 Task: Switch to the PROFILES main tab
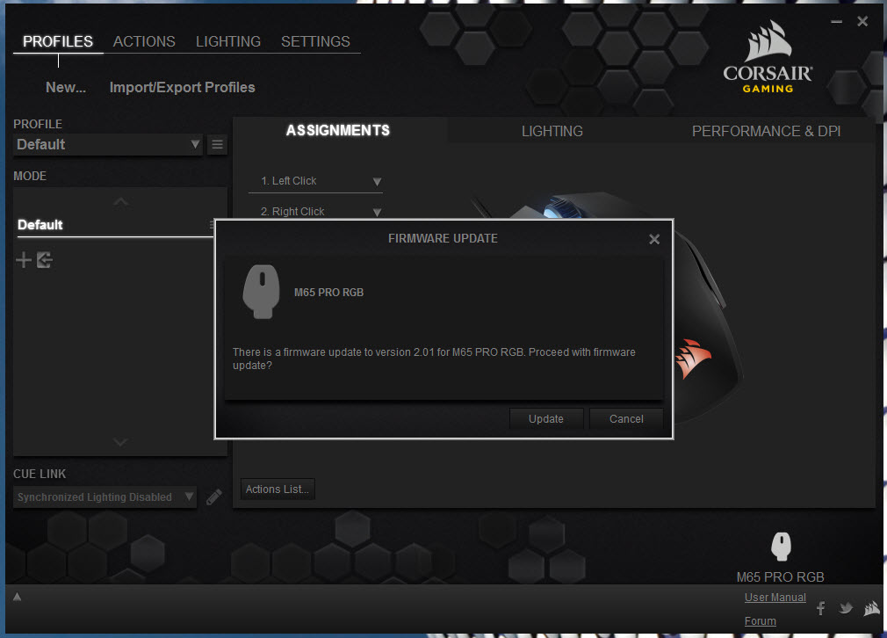[x=58, y=41]
